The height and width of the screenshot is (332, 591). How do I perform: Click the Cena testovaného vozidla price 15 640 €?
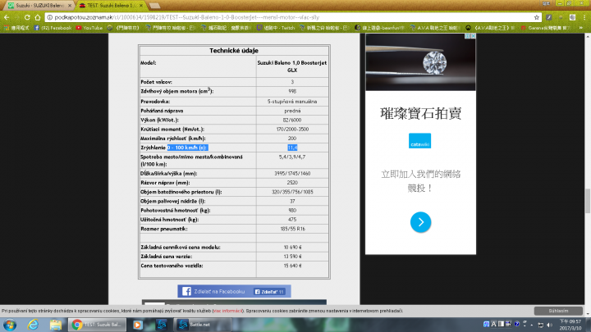coord(292,266)
